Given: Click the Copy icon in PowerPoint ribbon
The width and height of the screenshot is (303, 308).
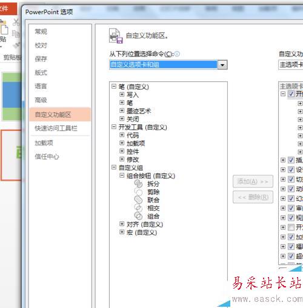Looking at the screenshot, I should [16, 33].
